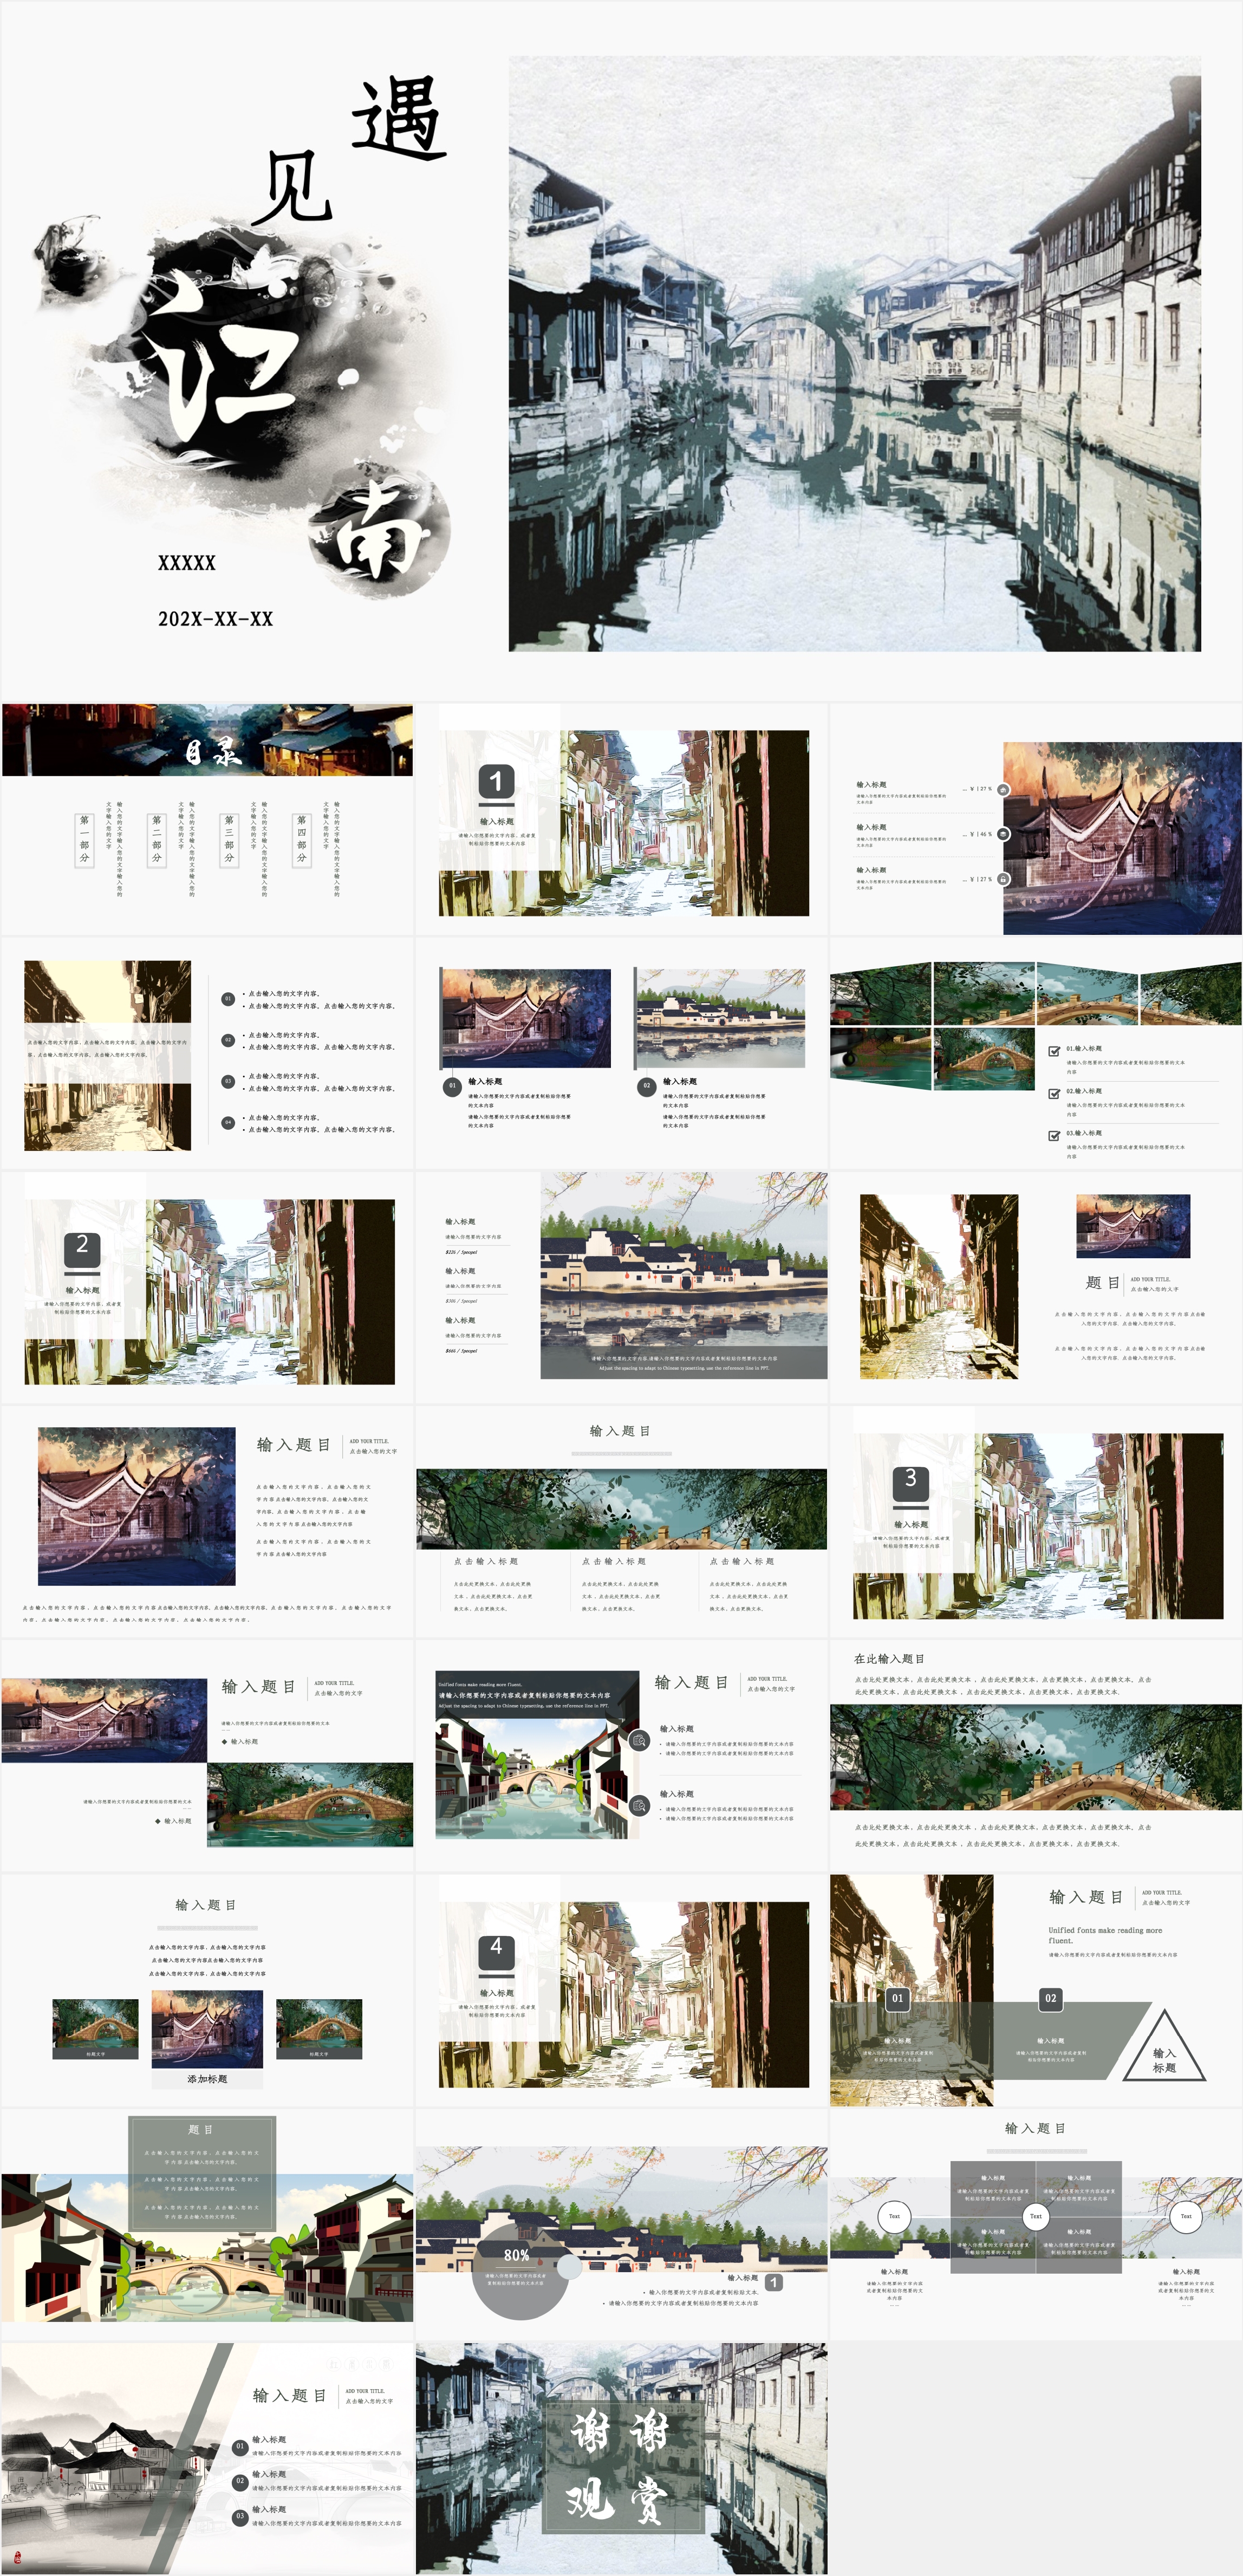
Task: Toggle the checkbox next to 01.输入标题
Action: 1054,1051
